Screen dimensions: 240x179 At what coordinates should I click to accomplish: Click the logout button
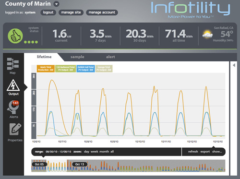click(x=48, y=12)
